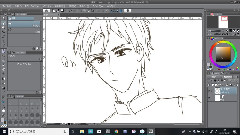
Task: Open layer color dropdown arrow
Action: 212,81
